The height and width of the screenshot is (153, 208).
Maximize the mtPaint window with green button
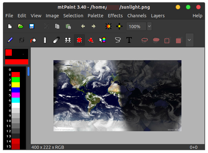[x=188, y=7]
